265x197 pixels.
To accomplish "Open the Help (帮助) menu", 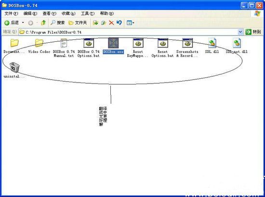I will pyautogui.click(x=107, y=13).
